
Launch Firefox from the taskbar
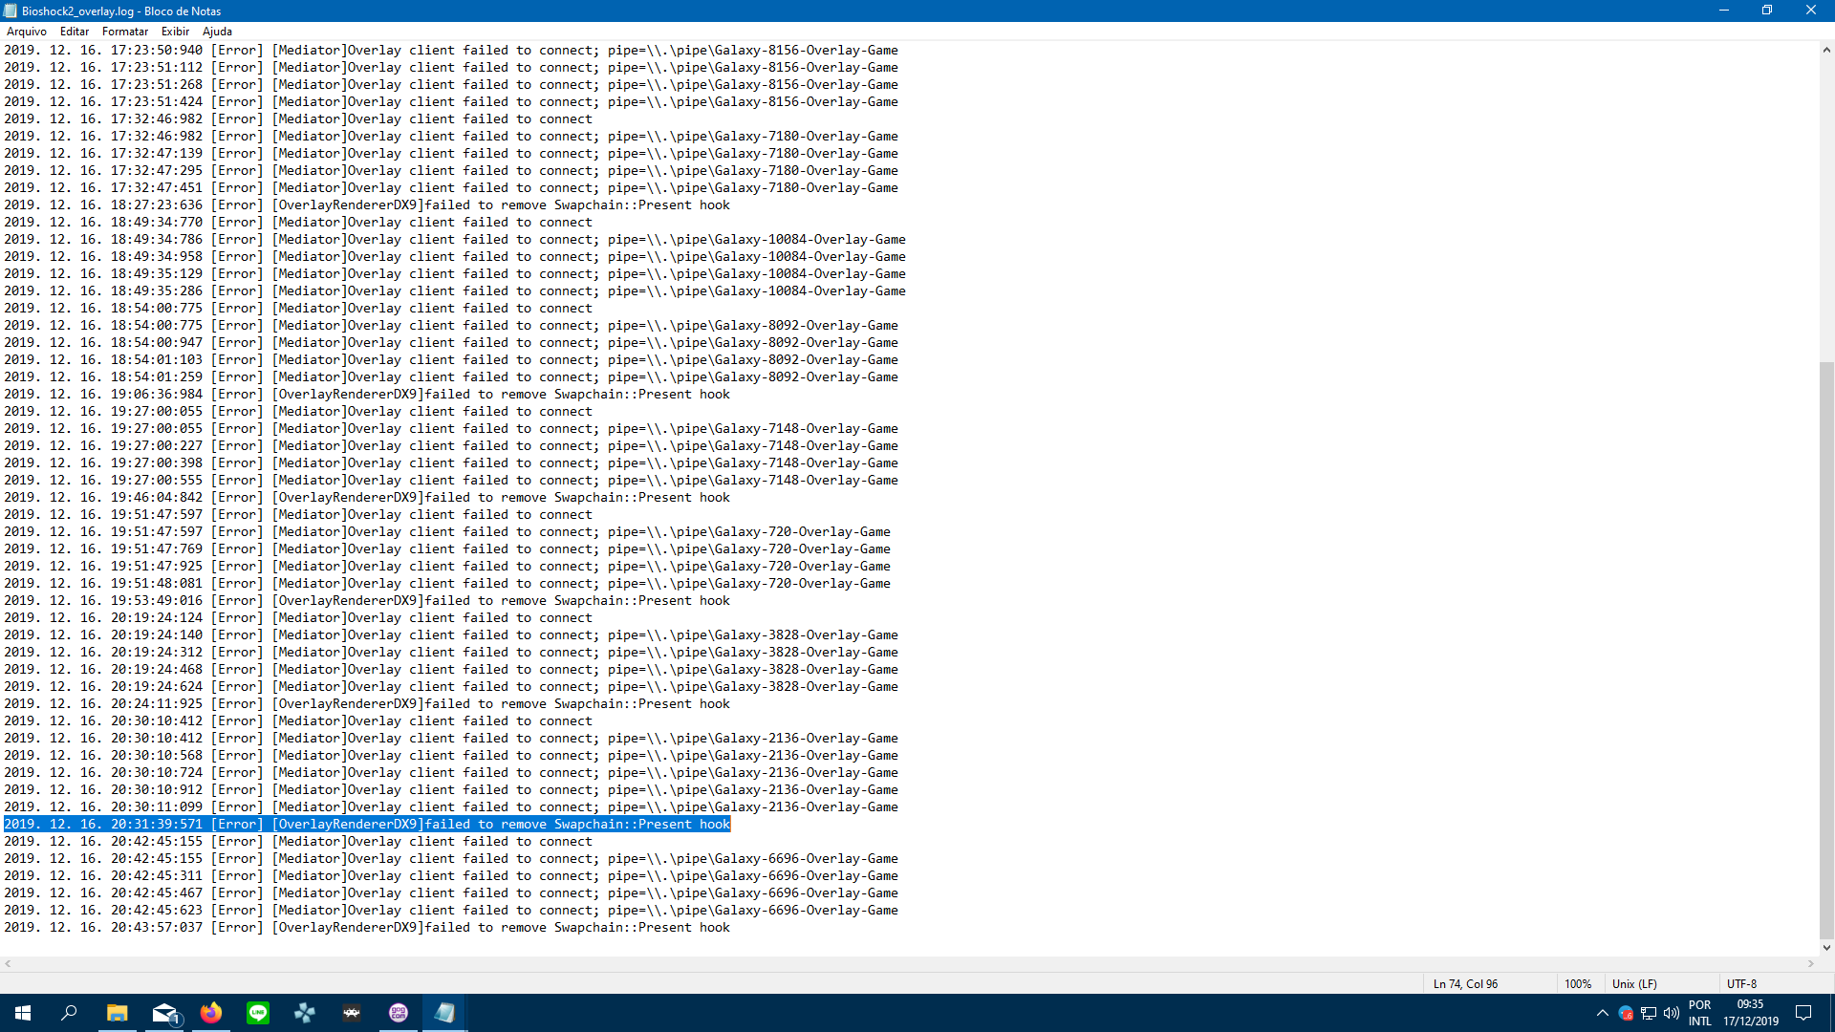pyautogui.click(x=211, y=1013)
